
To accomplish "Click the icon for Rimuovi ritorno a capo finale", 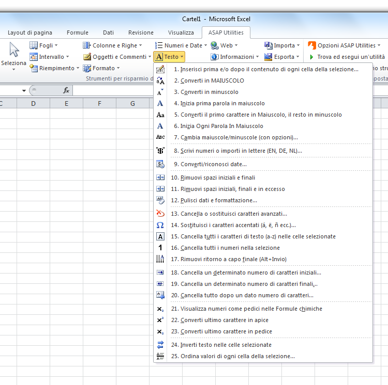I will 160,259.
